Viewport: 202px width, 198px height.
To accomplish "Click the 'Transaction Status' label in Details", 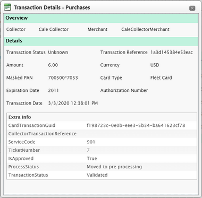I will coord(26,53).
